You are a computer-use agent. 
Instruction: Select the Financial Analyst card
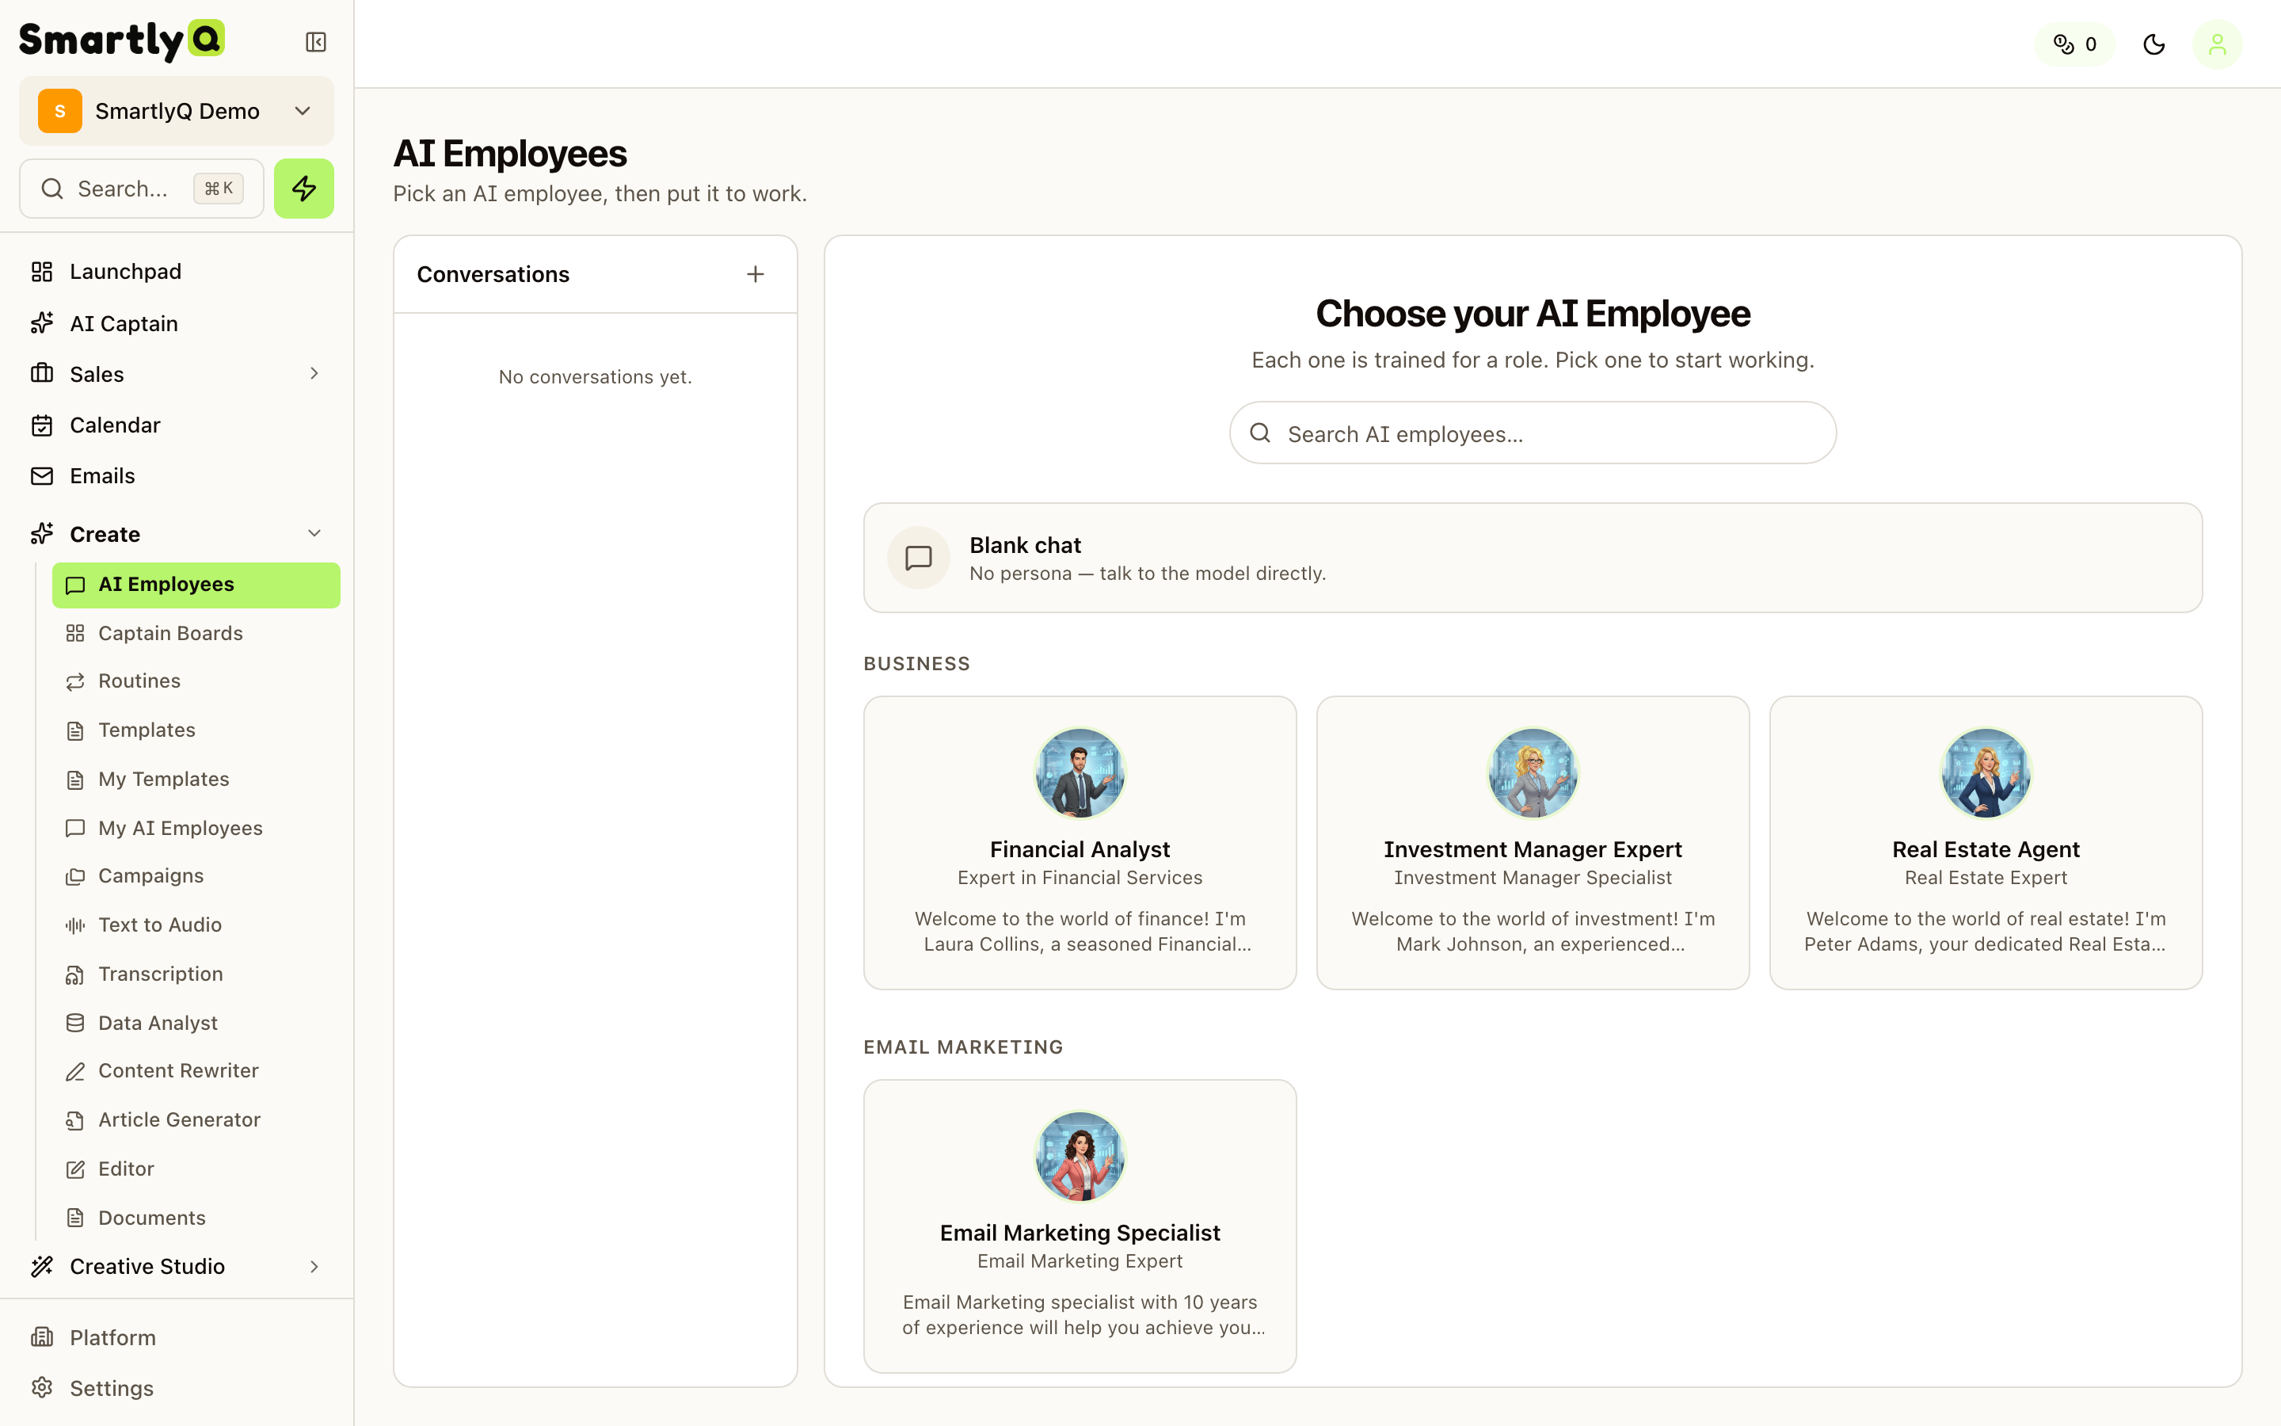tap(1080, 843)
